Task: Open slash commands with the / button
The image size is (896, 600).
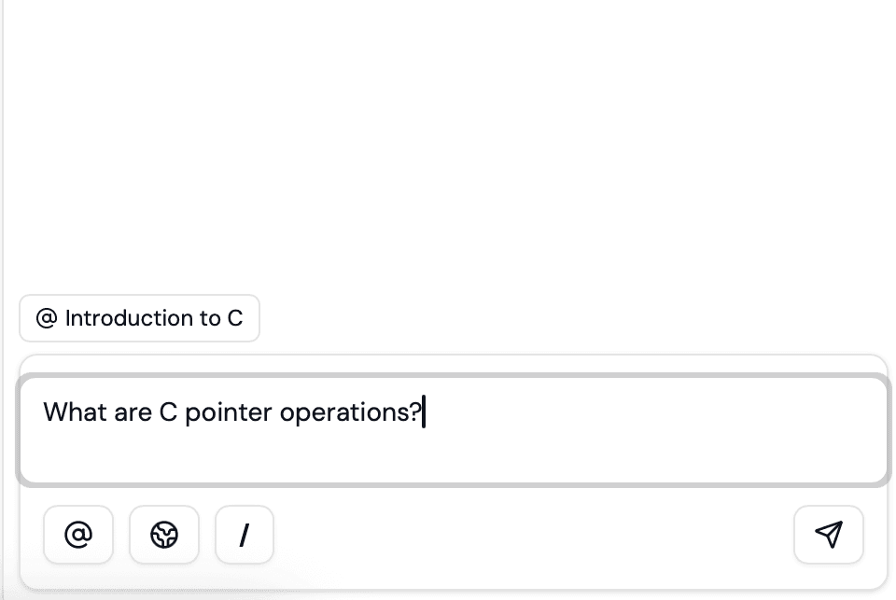Action: pyautogui.click(x=245, y=535)
